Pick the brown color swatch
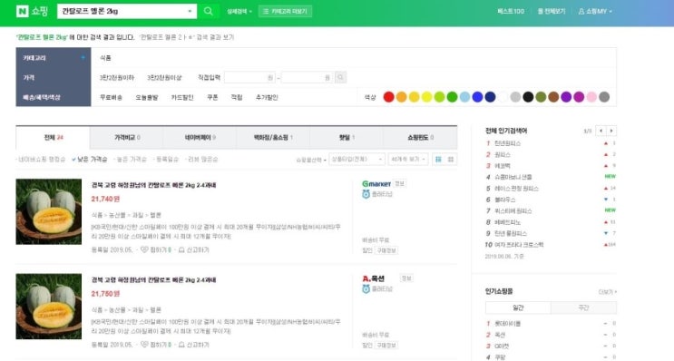This screenshot has width=674, height=361. coord(553,97)
